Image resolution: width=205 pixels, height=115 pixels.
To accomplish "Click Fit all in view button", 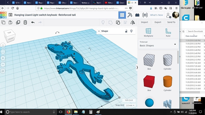I will point(3,52).
